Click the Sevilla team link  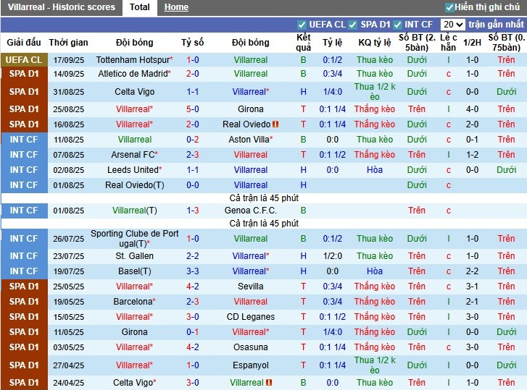tap(251, 287)
